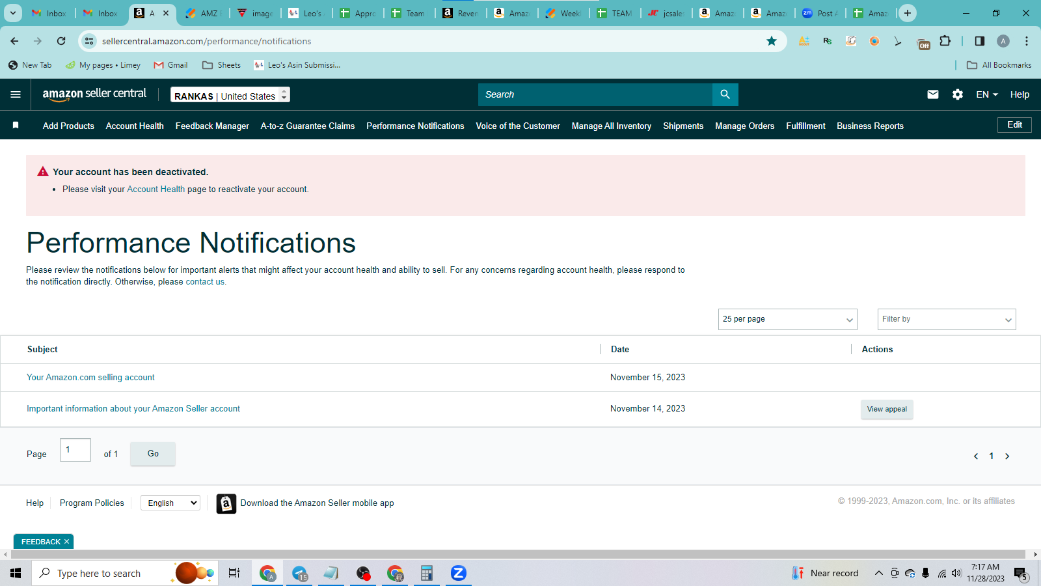The image size is (1041, 586).
Task: Expand the browser tab search chevron
Action: click(x=13, y=13)
